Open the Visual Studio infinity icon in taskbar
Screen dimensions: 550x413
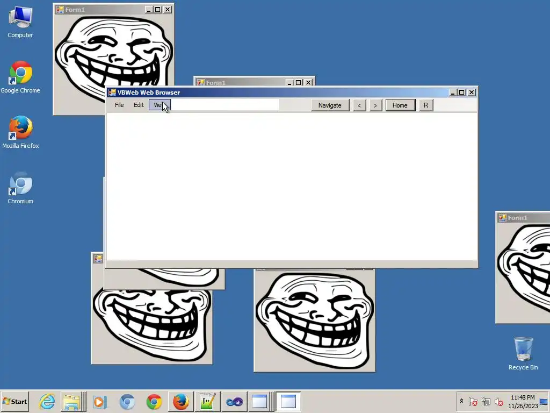click(x=234, y=401)
